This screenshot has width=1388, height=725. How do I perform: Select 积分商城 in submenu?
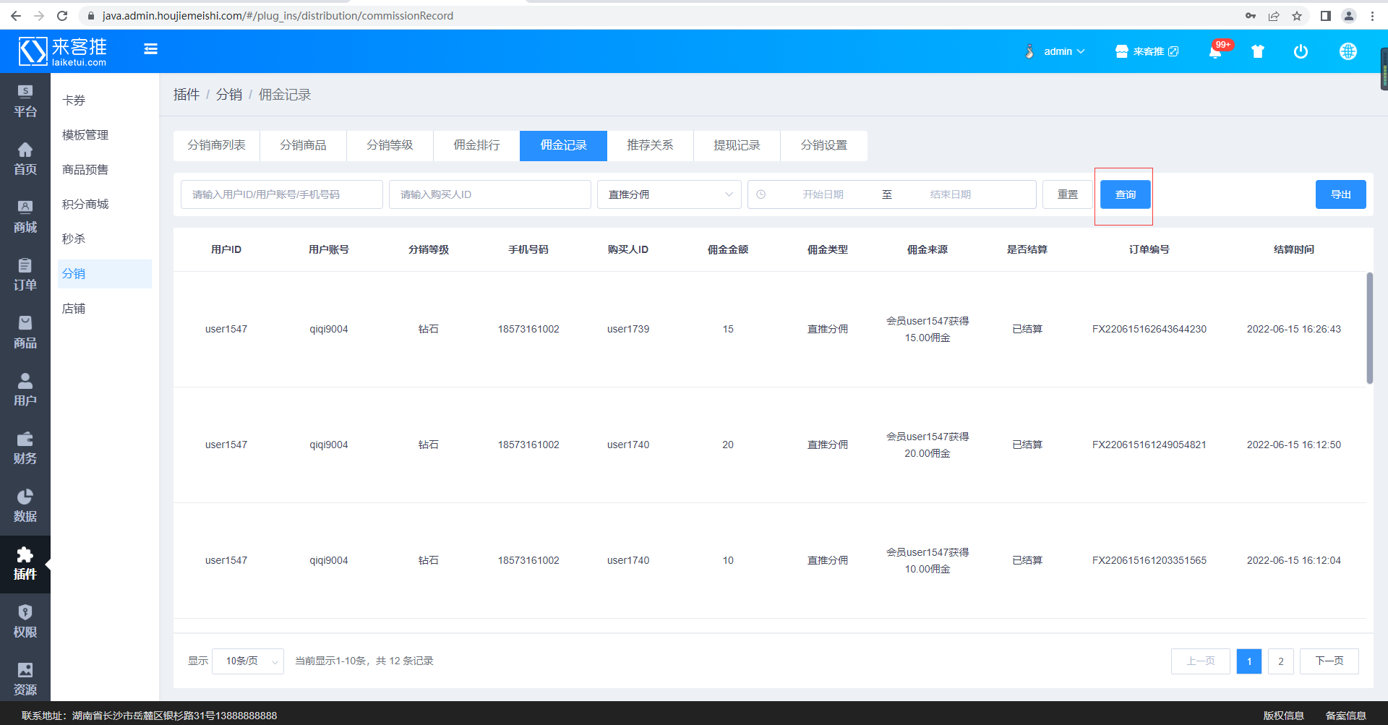(x=105, y=205)
